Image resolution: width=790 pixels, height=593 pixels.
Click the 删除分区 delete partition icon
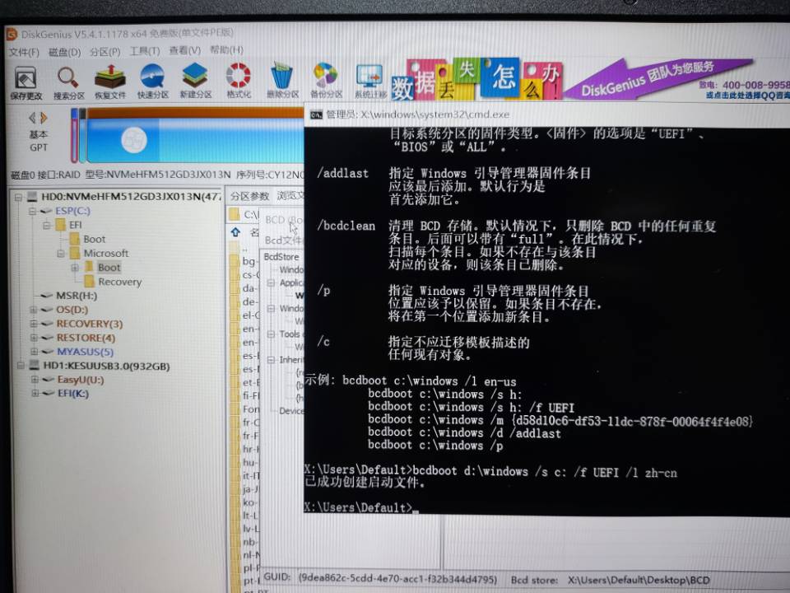[282, 81]
